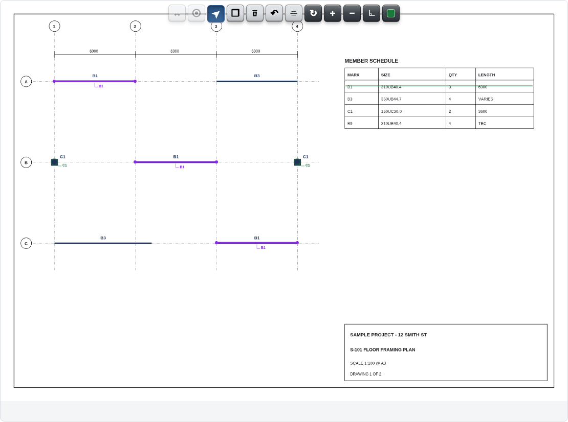Click grid bubble 2
The image size is (568, 422).
coord(136,27)
